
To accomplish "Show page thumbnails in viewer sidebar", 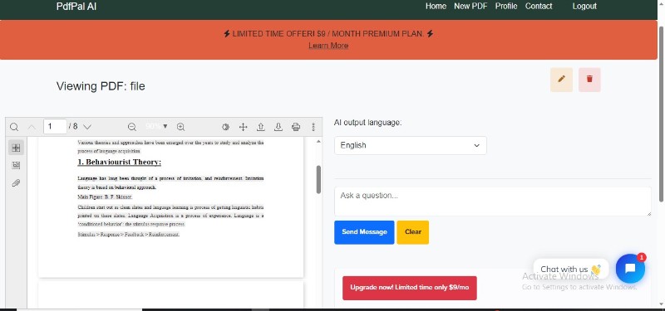I will click(16, 148).
